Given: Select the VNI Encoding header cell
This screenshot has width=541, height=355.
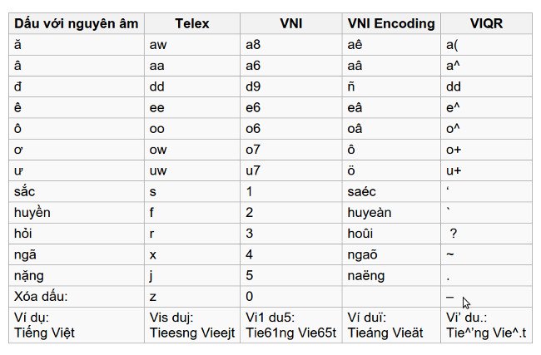Looking at the screenshot, I should (391, 23).
